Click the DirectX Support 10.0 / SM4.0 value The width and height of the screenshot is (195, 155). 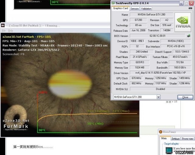pos(182,52)
